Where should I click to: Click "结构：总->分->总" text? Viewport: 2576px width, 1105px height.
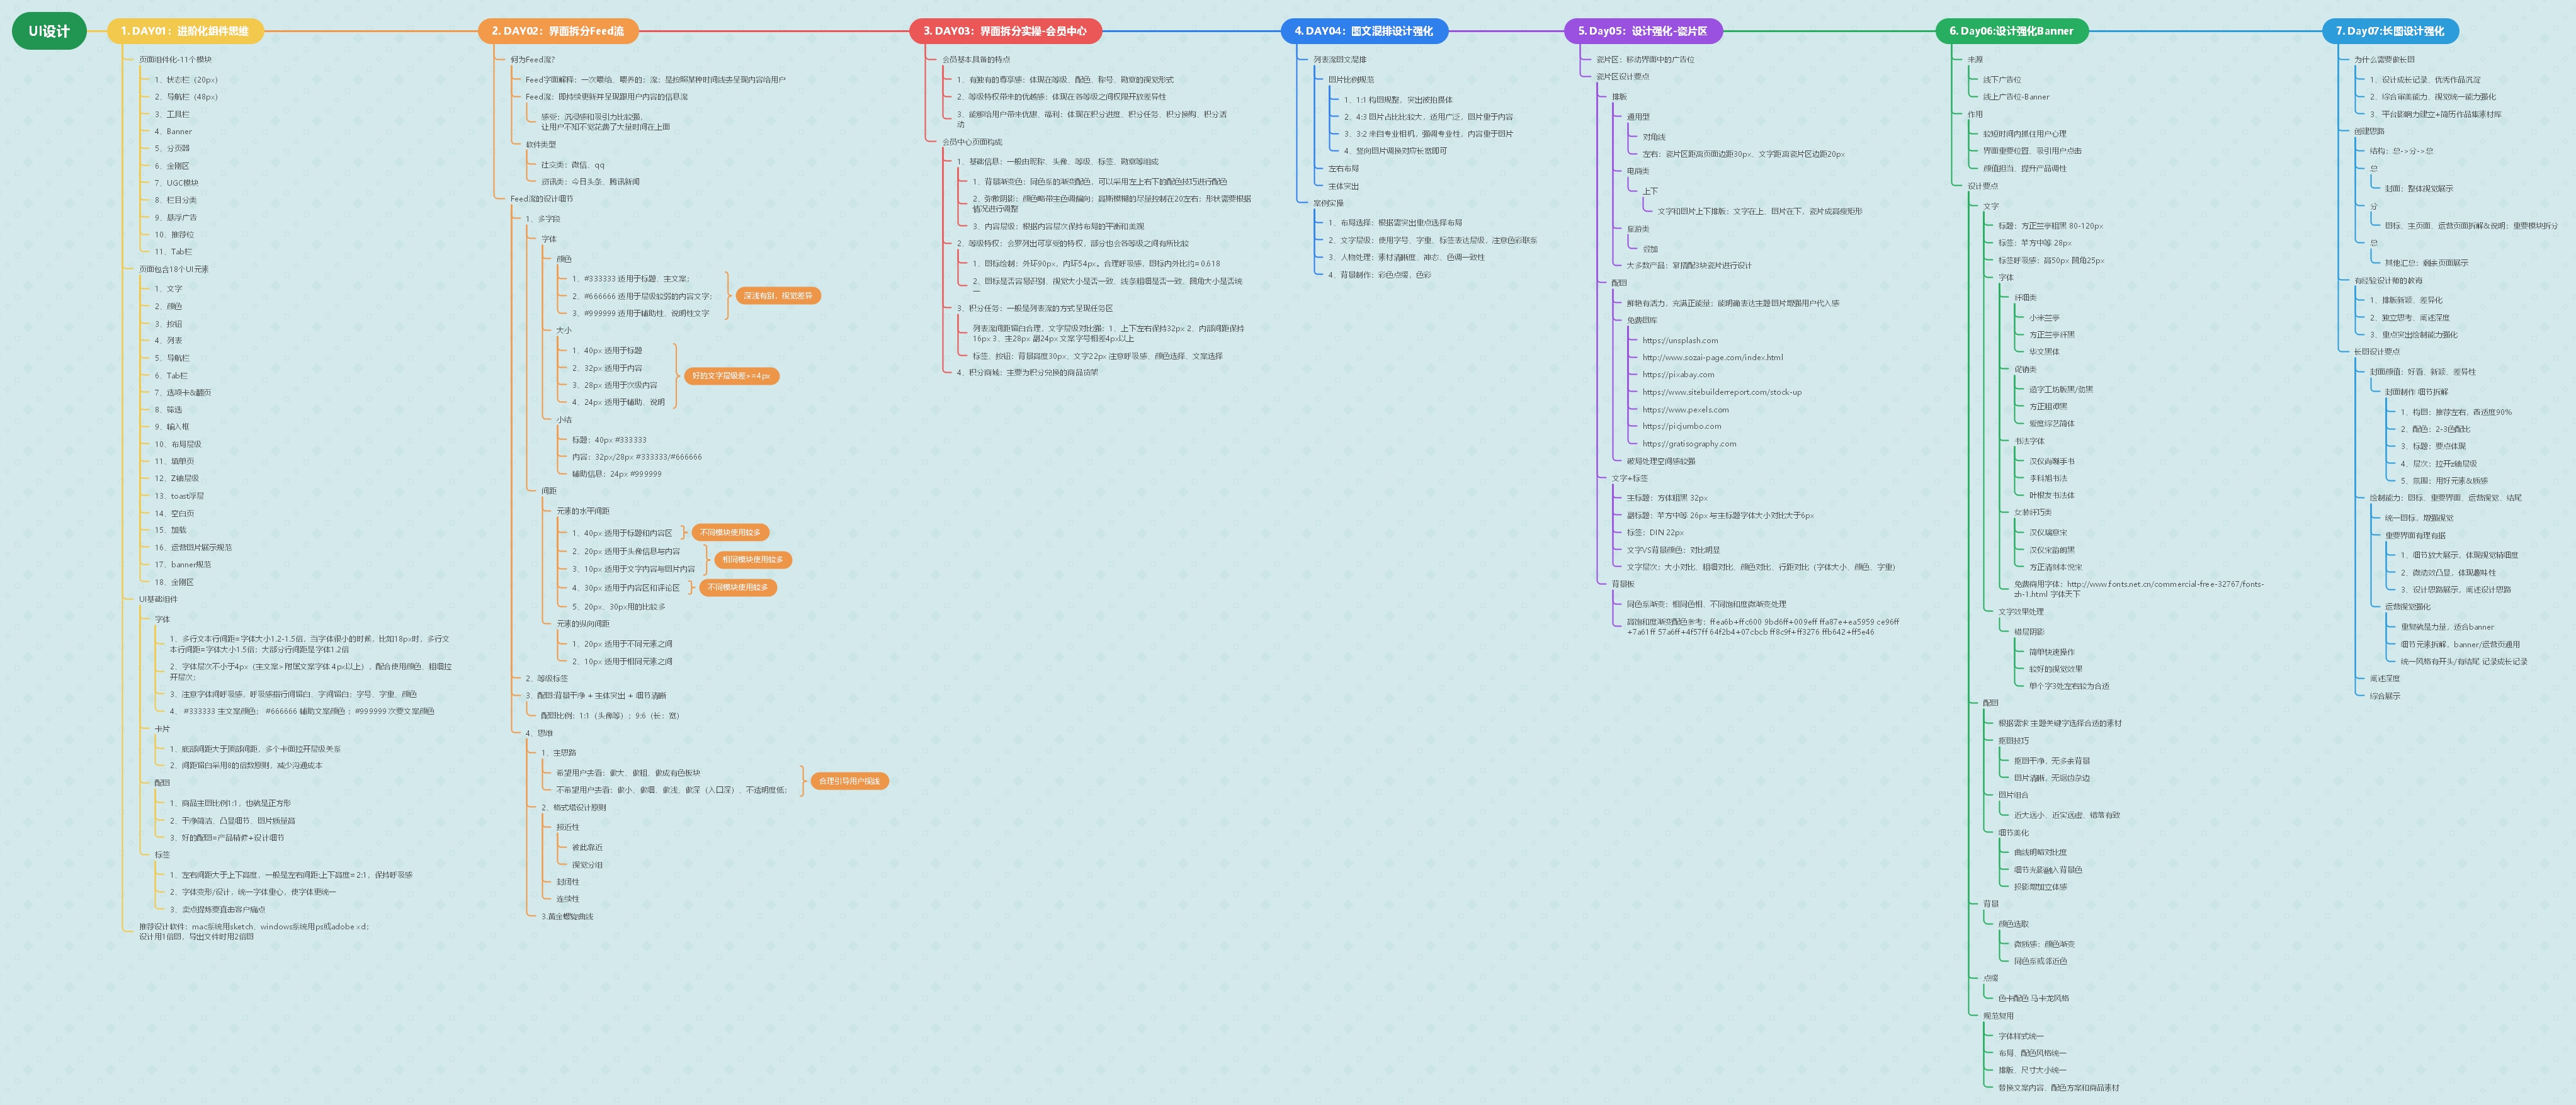pos(2400,152)
